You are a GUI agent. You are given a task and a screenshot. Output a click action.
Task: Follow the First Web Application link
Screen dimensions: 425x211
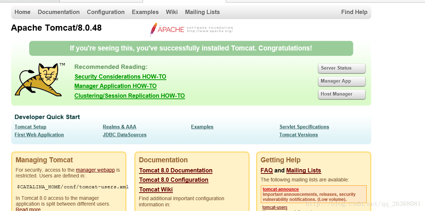tap(39, 135)
